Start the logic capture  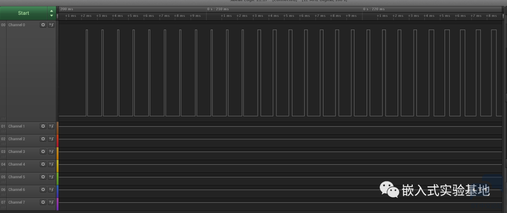(x=23, y=13)
